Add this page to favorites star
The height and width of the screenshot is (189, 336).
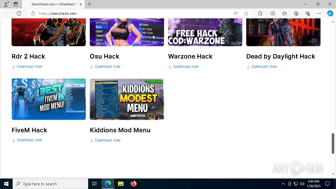246,13
